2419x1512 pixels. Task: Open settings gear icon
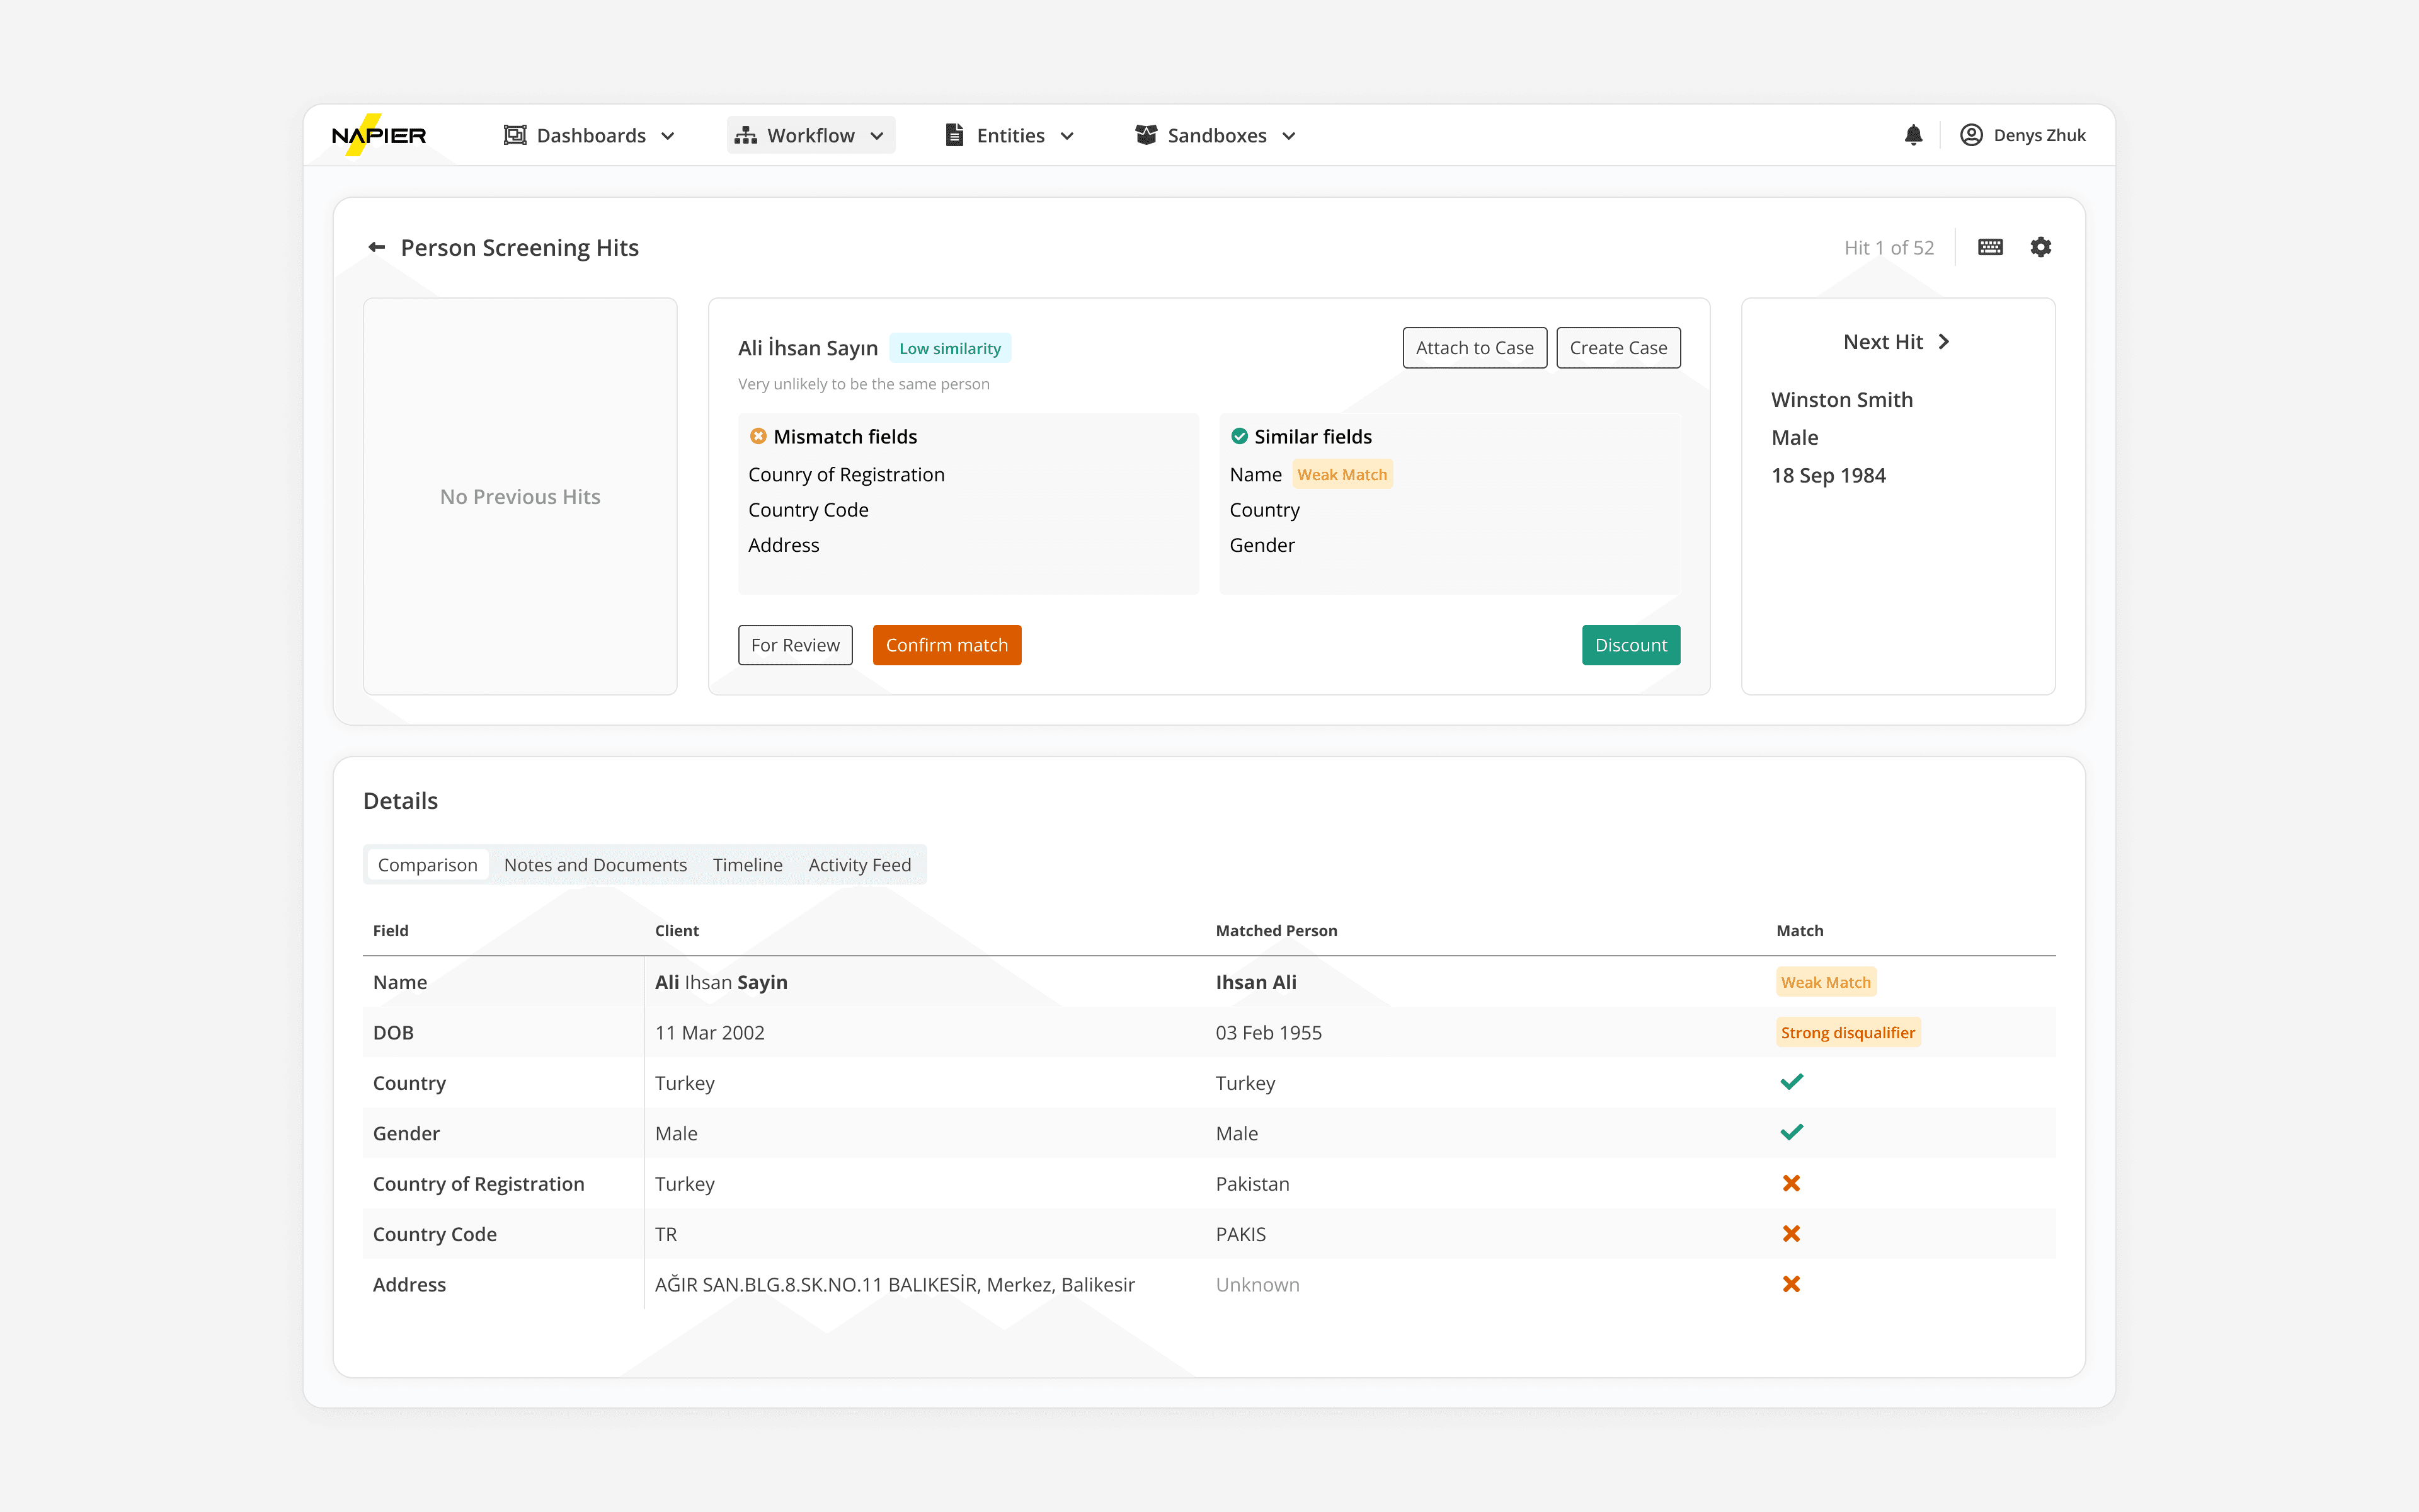point(2040,247)
